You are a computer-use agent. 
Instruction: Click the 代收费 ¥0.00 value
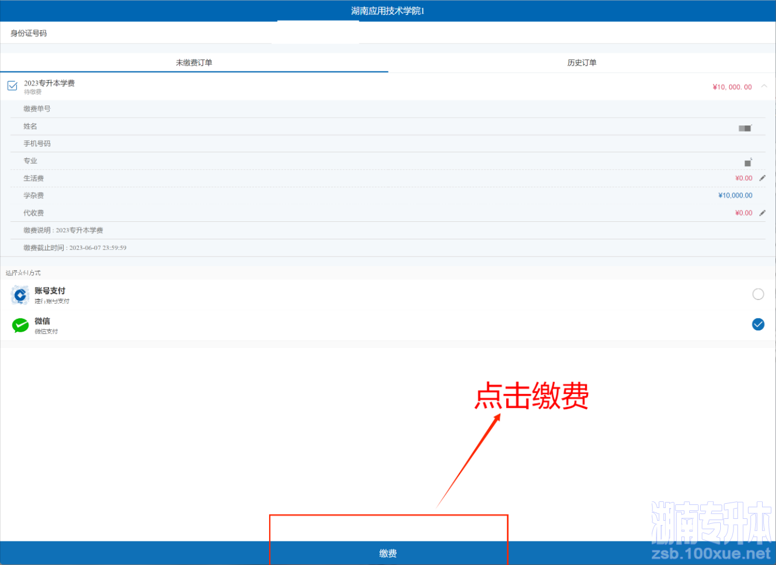point(744,213)
